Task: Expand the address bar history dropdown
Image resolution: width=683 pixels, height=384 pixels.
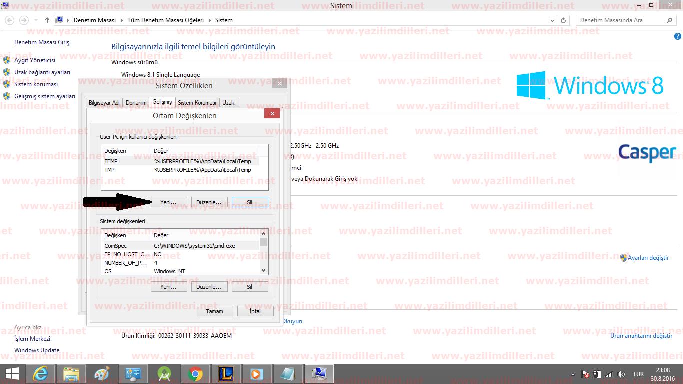Action: [552, 21]
